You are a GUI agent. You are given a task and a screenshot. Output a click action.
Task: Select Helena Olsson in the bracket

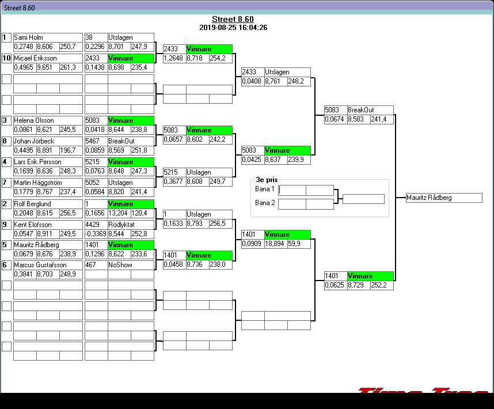(x=48, y=120)
